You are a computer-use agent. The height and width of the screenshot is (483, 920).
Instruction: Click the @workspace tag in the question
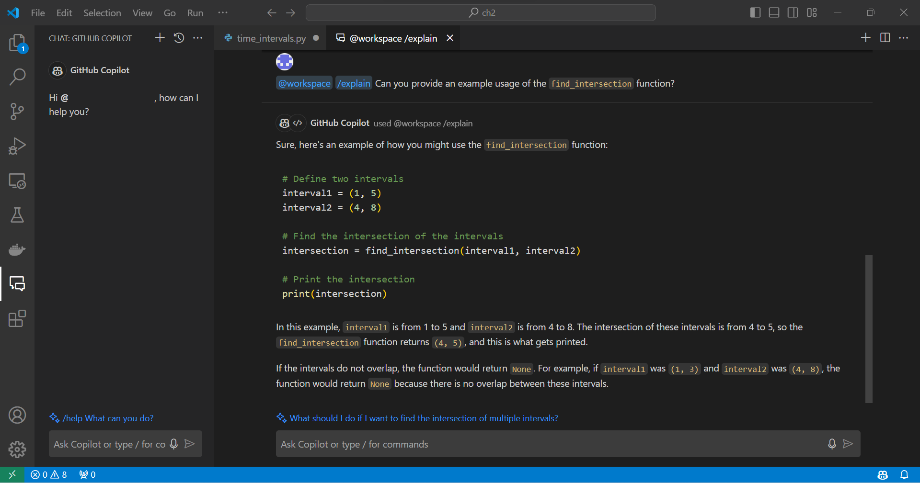[x=304, y=83]
